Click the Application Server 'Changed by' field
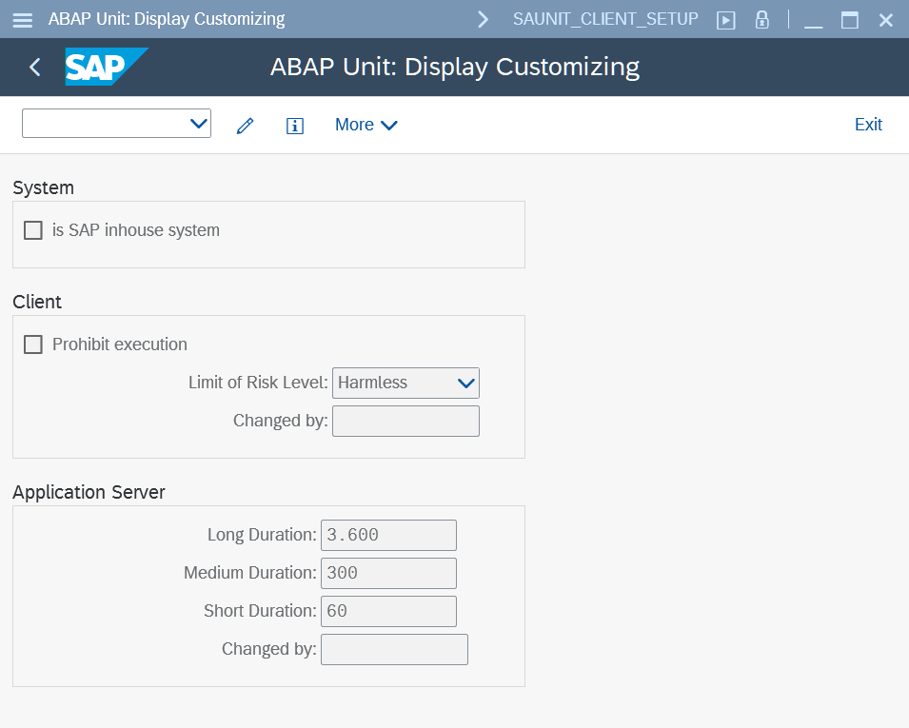Viewport: 909px width, 728px height. 394,649
